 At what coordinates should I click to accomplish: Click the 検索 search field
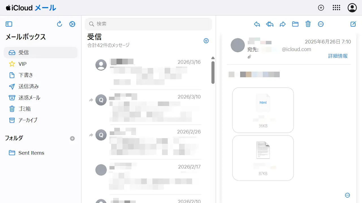click(x=148, y=24)
